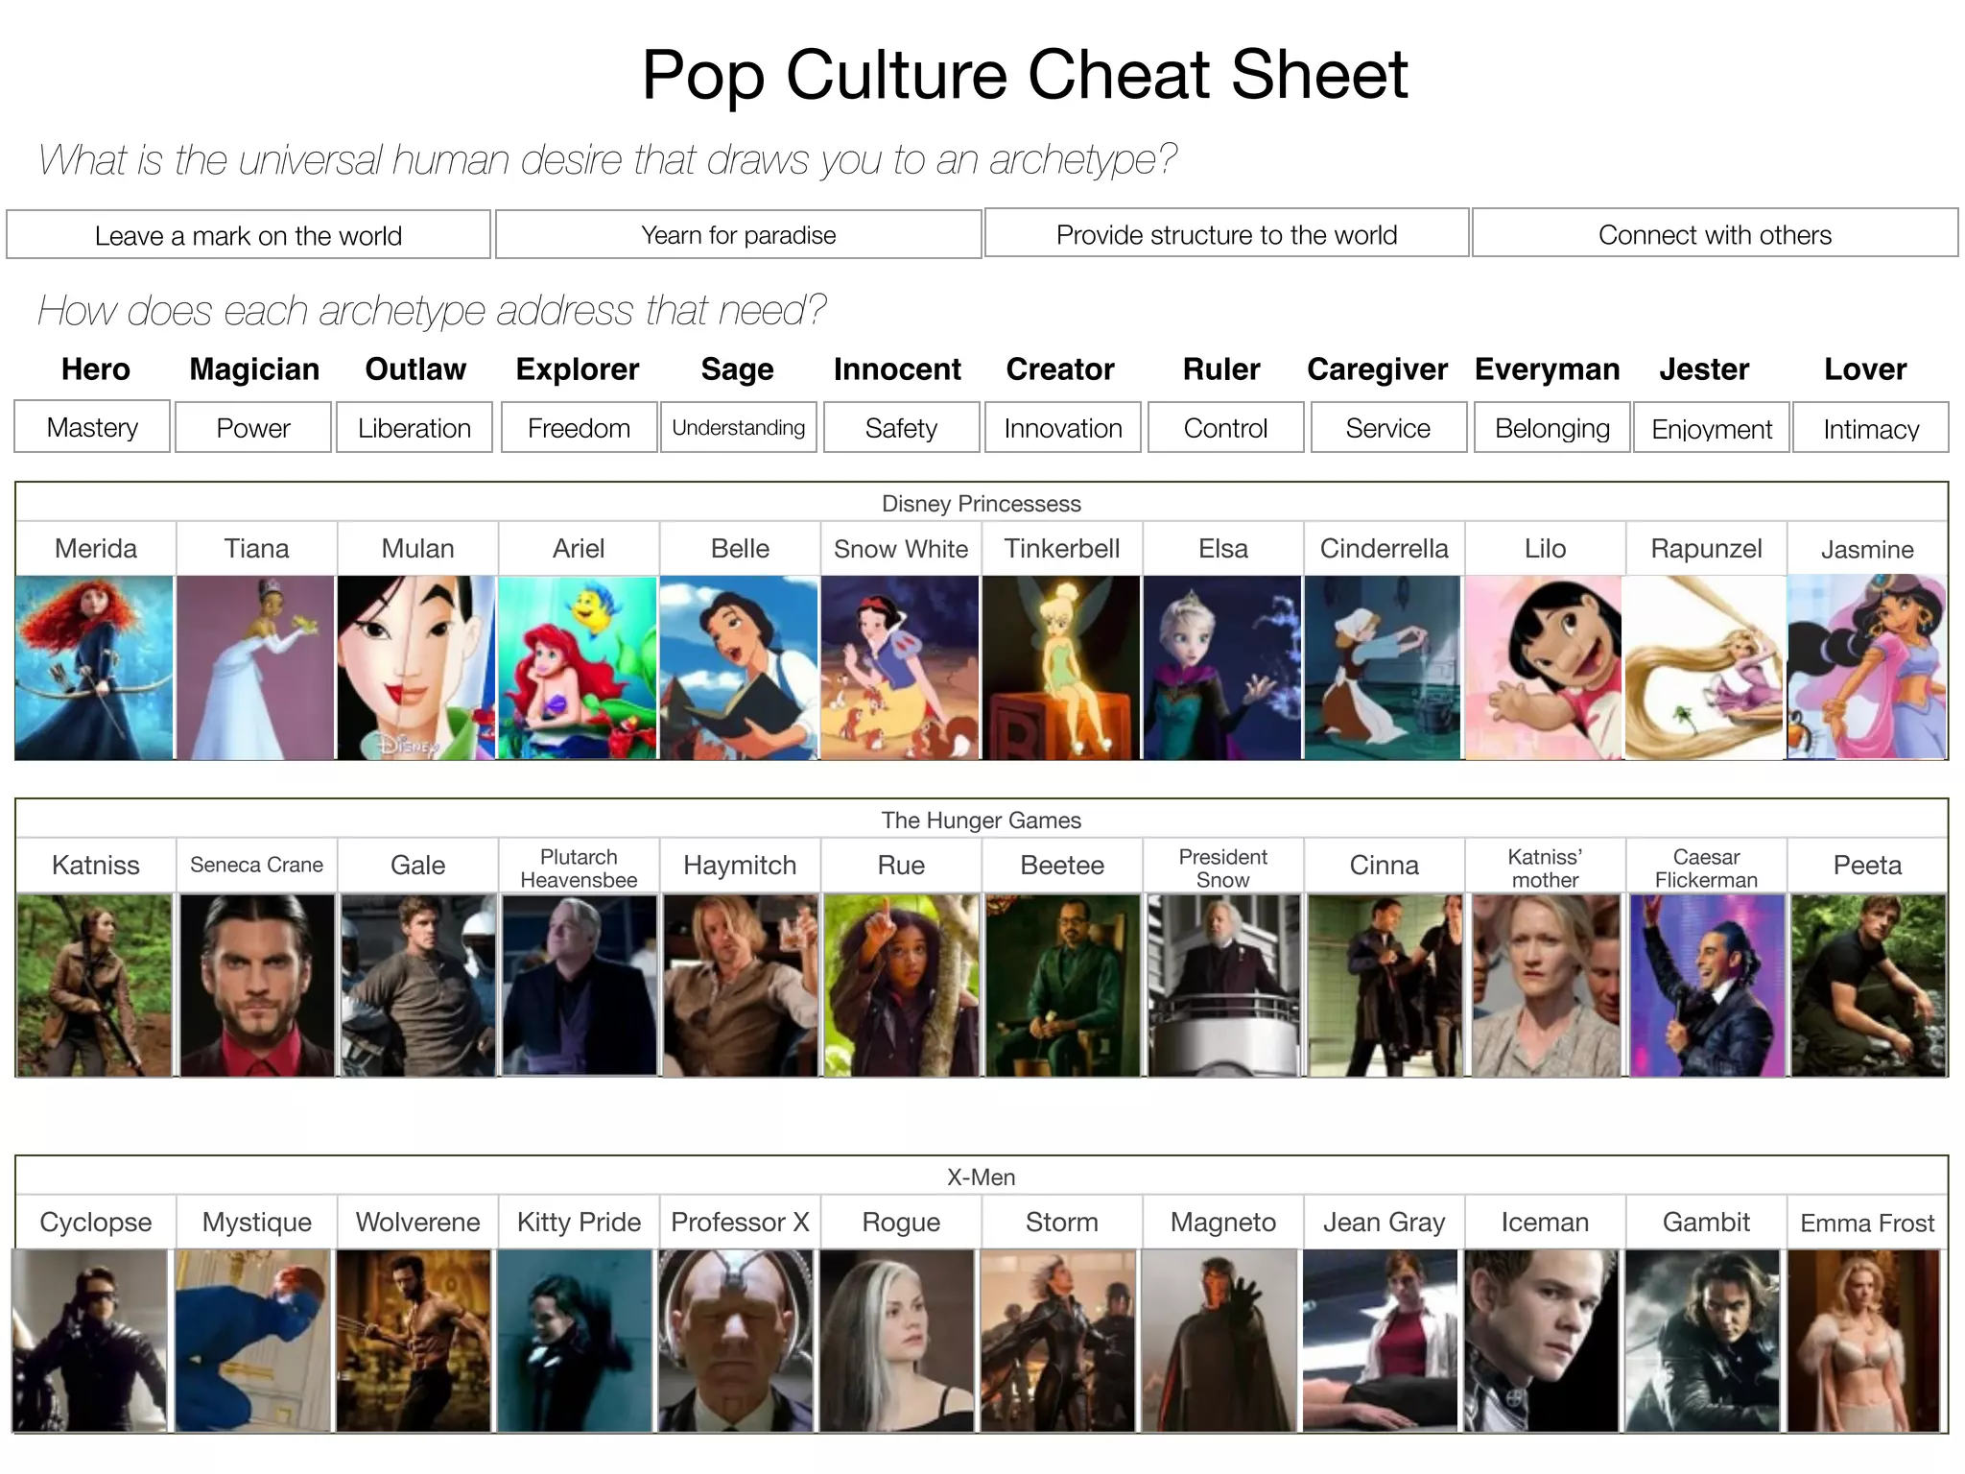Select the Power box under Magician
The height and width of the screenshot is (1474, 1965).
tap(253, 427)
